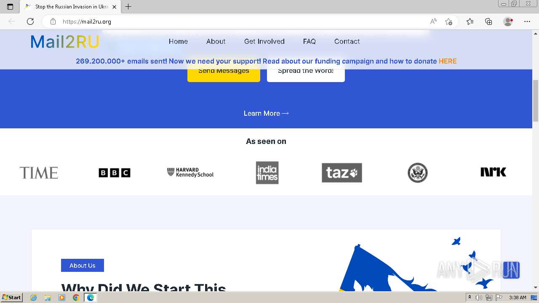Image resolution: width=539 pixels, height=303 pixels.
Task: Click the Tab actions menu icon
Action: pos(10,7)
